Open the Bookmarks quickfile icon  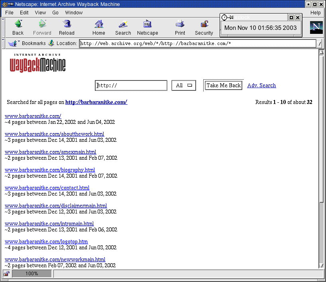[x=13, y=43]
